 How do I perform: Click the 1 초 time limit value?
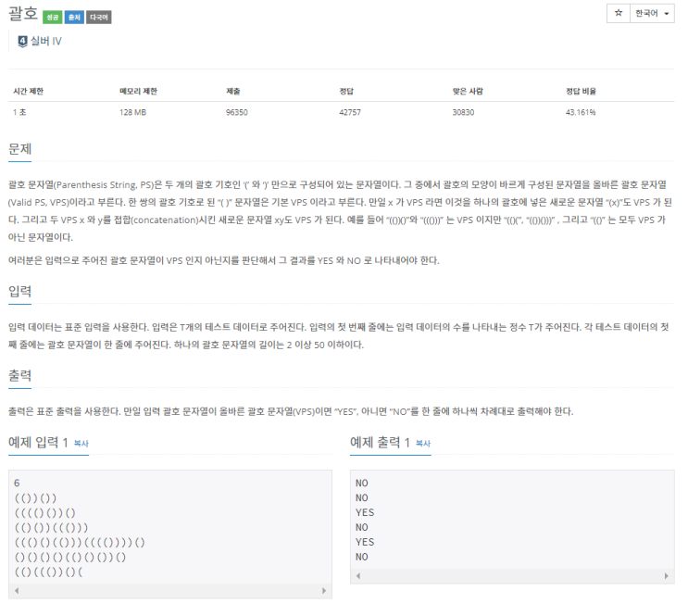19,112
